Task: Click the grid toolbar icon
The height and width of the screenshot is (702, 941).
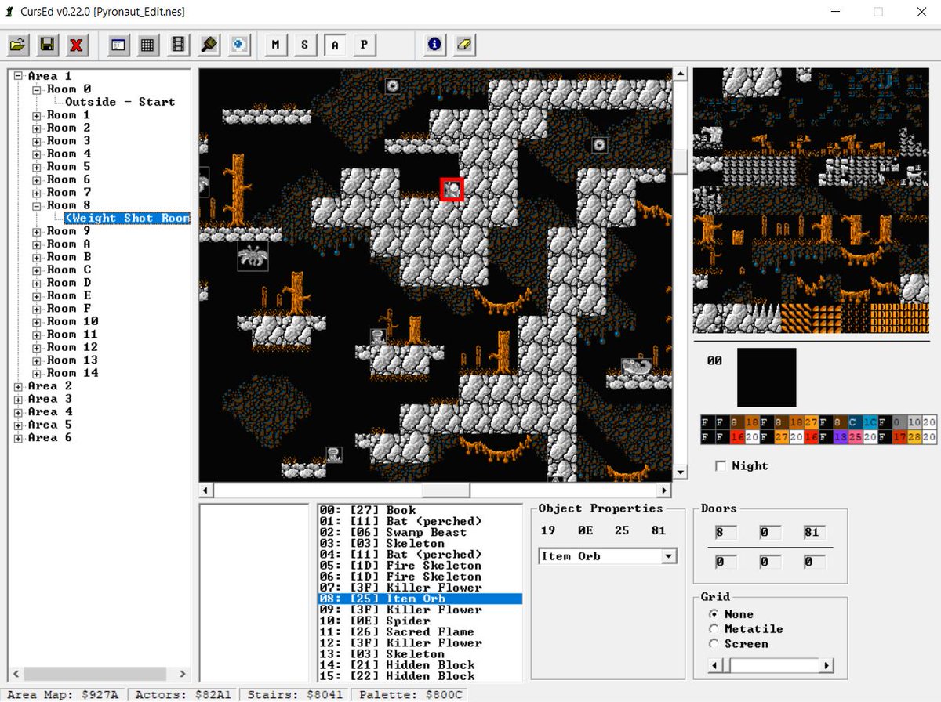Action: [x=147, y=45]
